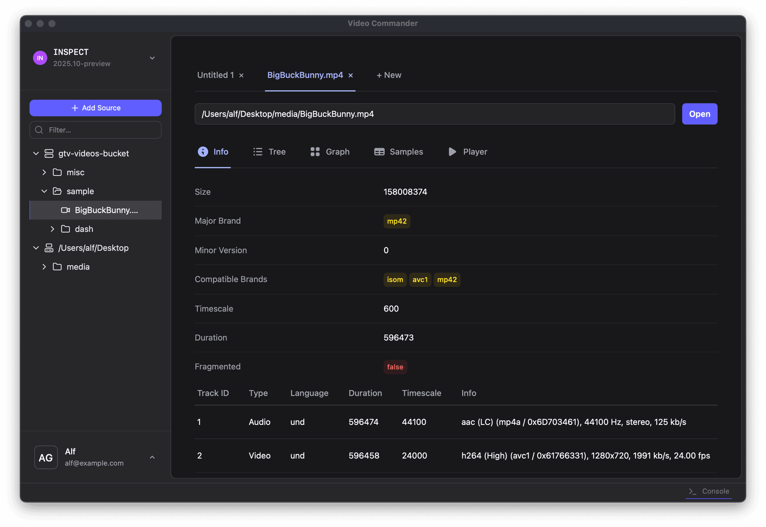
Task: Collapse the sample folder
Action: click(x=44, y=191)
